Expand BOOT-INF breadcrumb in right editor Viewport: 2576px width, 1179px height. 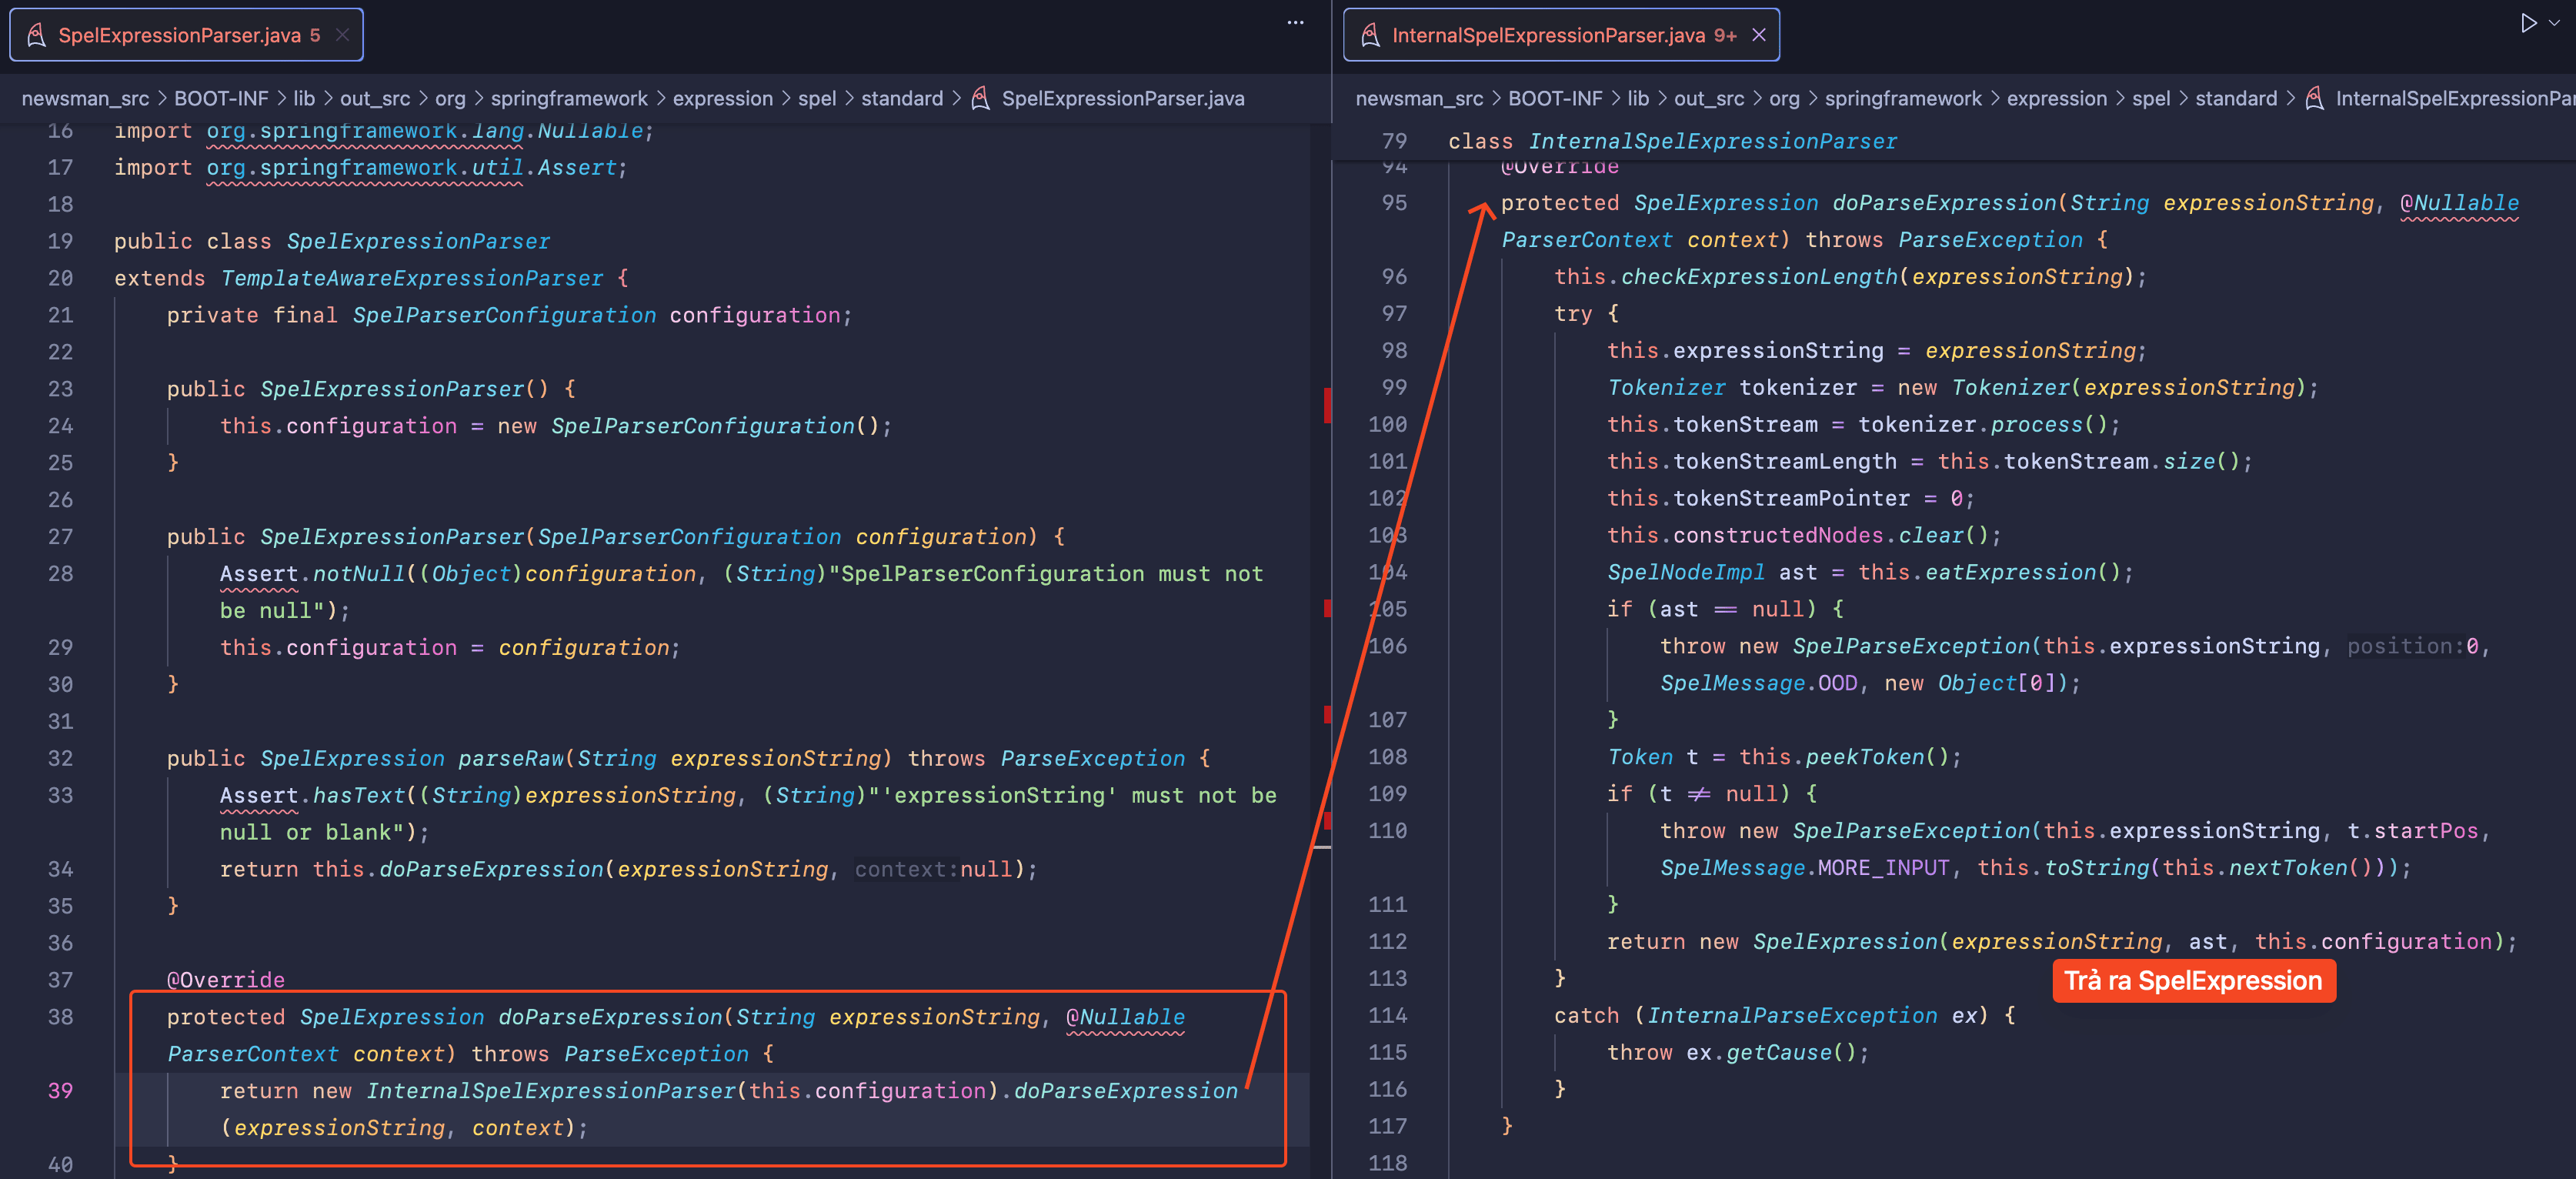point(1554,98)
